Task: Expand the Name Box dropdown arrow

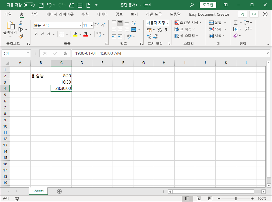Action: [28, 53]
